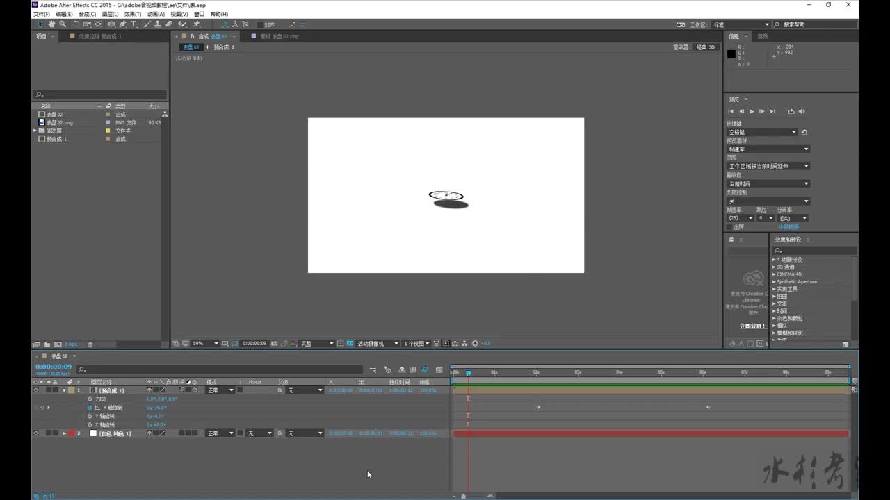Open the 1个视图 layout dropdown
890x500 pixels.
[x=417, y=343]
